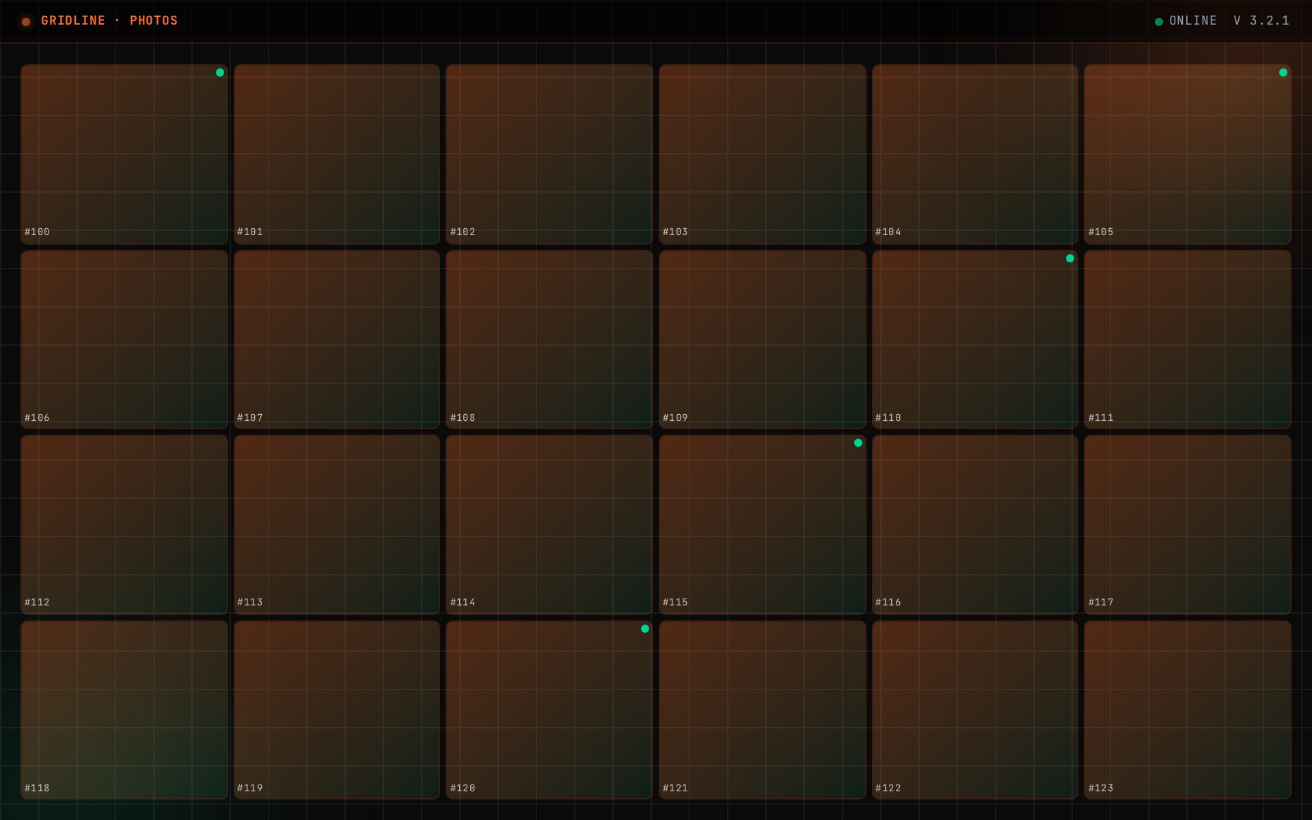This screenshot has height=820, width=1312.
Task: Open photo thumbnail #120
Action: pyautogui.click(x=549, y=710)
